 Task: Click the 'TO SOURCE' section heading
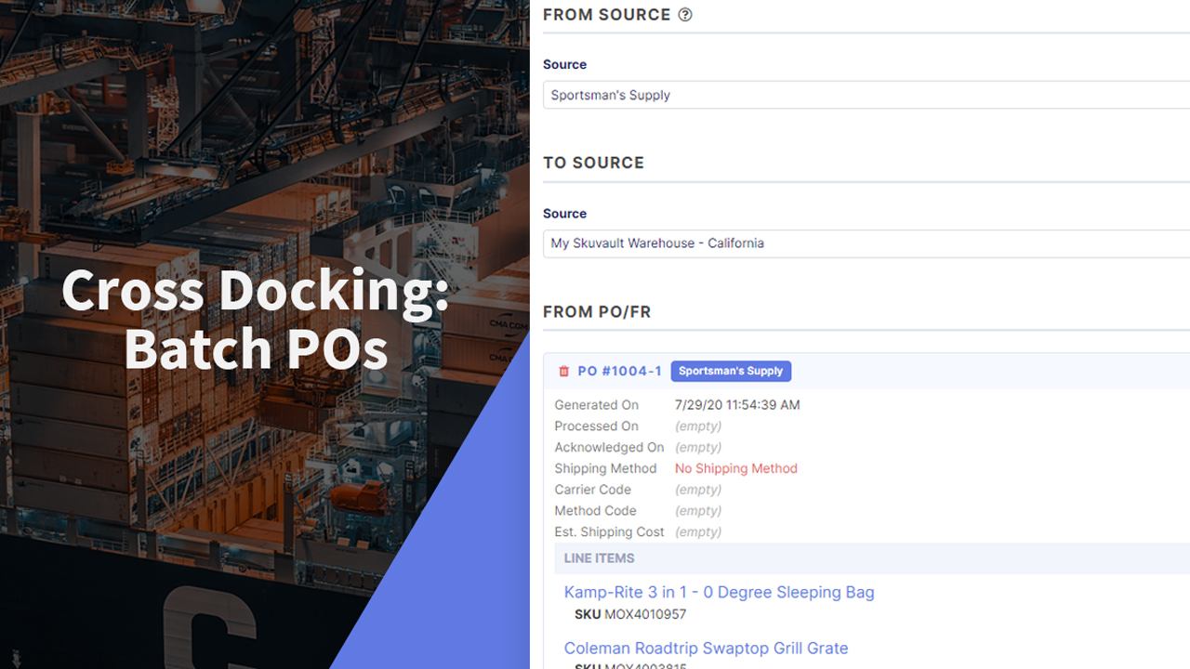coord(593,163)
